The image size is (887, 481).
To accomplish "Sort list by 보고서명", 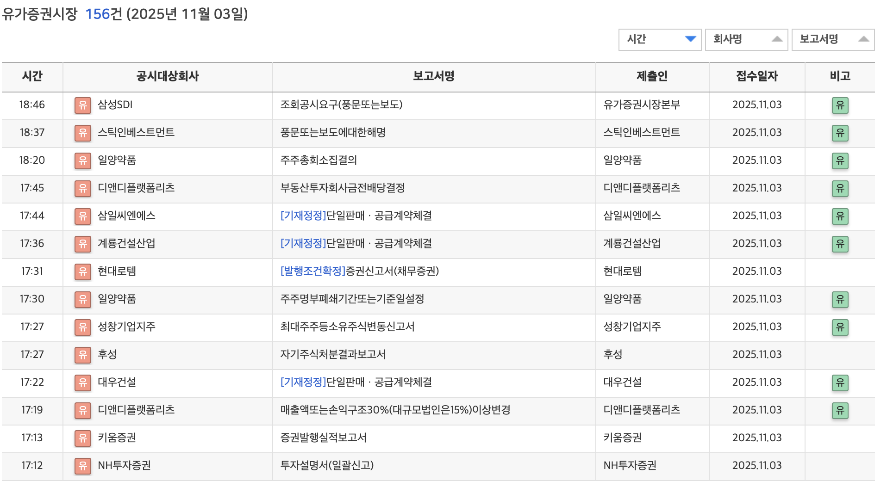I will 832,39.
